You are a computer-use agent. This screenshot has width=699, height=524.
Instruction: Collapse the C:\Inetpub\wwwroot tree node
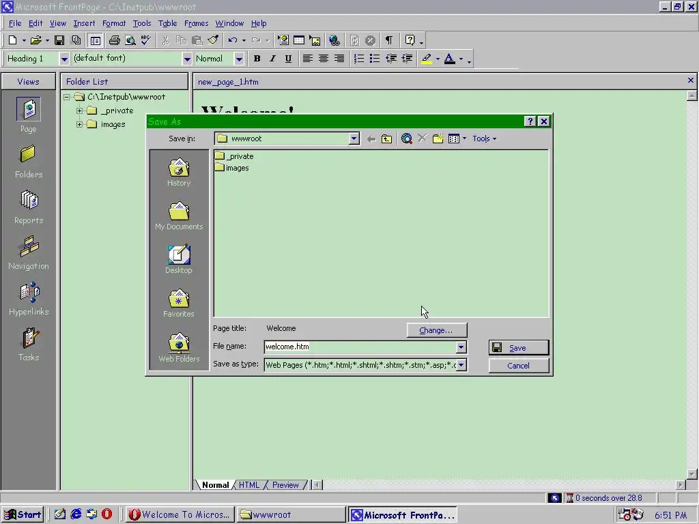(66, 97)
